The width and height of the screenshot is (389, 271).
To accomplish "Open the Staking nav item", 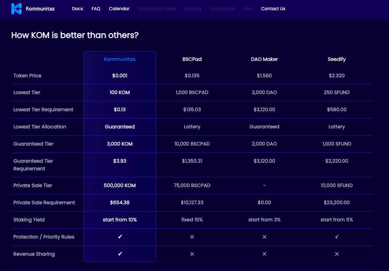I will [193, 9].
